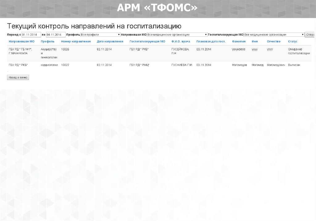Sort by 'Ф.И.О. врача' column header
This screenshot has height=221, width=316.
pos(181,41)
